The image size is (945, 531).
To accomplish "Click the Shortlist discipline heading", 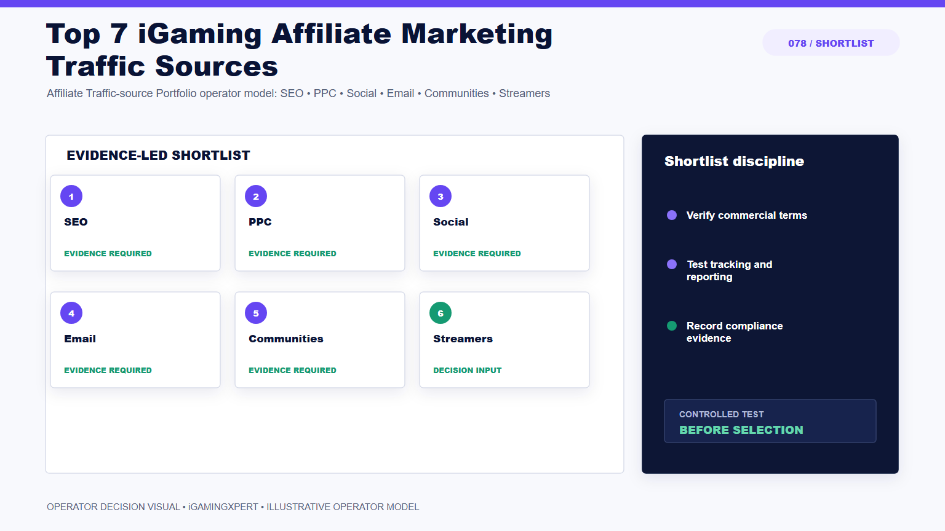I will click(x=734, y=161).
